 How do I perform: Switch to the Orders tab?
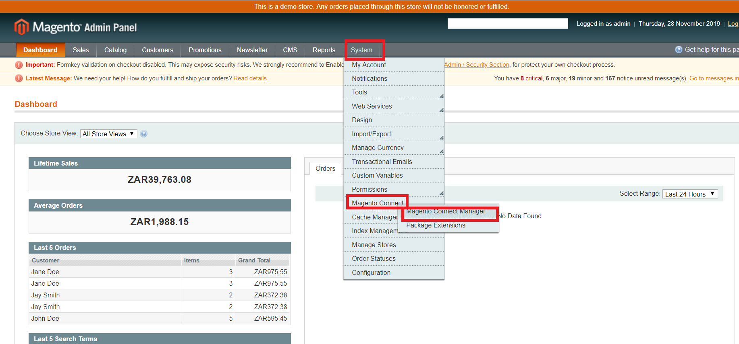tap(326, 168)
